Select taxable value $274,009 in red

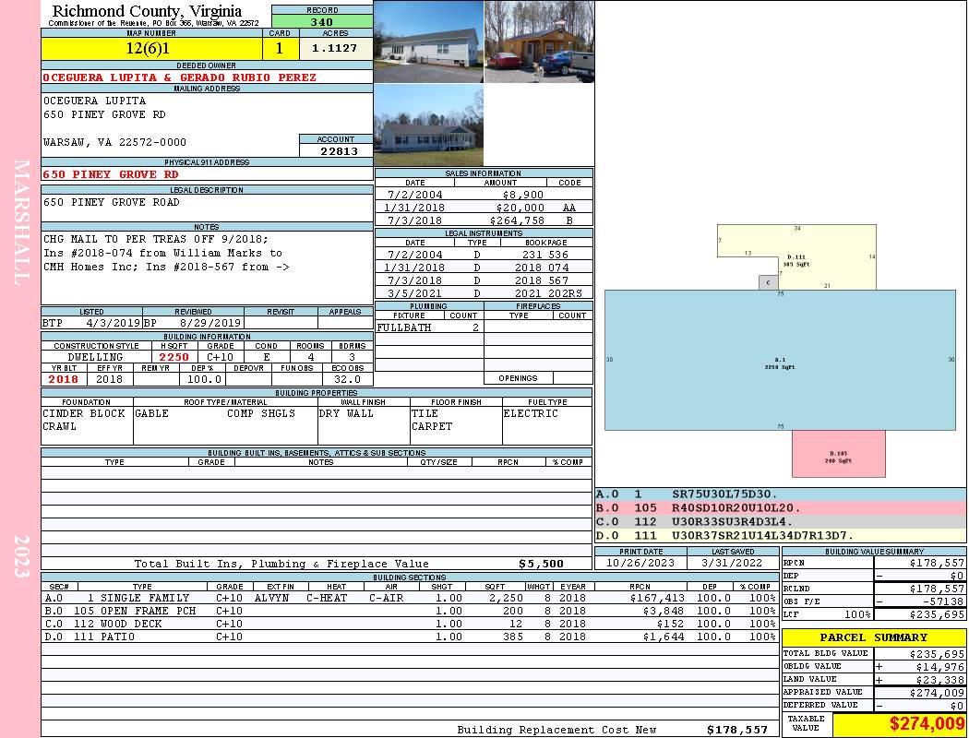tap(927, 724)
